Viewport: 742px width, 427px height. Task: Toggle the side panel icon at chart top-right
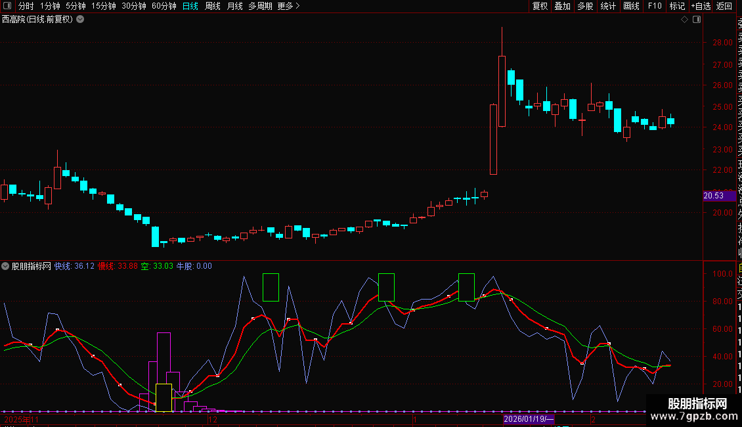[x=697, y=20]
